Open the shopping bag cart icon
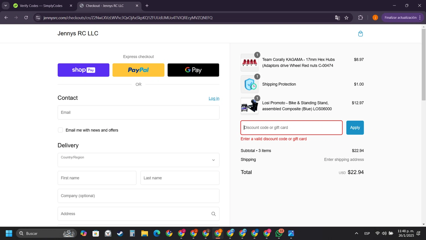Screen dimensions: 426x240 (360, 34)
